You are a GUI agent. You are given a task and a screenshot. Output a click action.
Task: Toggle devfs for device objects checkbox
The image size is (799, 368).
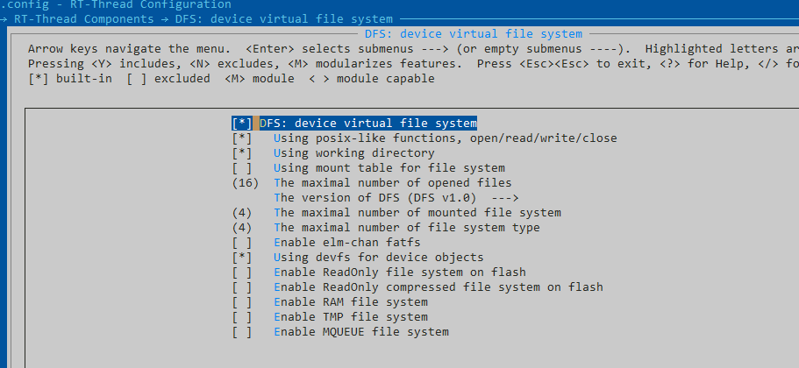(x=242, y=258)
